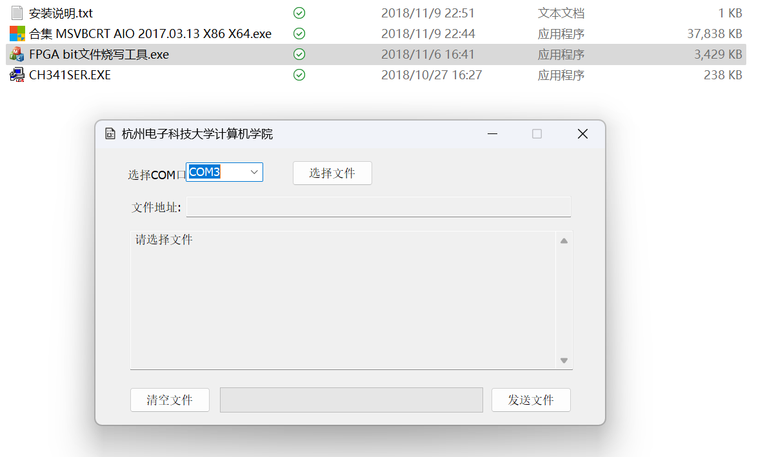Click the FPGA bit文件烧写工具.exe icon

[17, 54]
